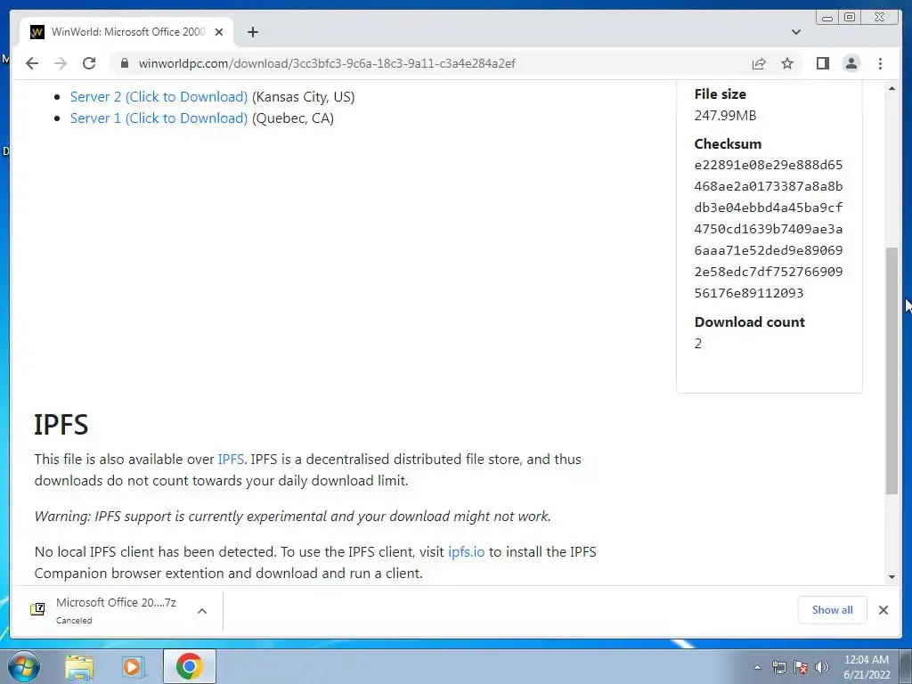This screenshot has height=684, width=912.
Task: Minimize the Chrome window
Action: pyautogui.click(x=827, y=18)
